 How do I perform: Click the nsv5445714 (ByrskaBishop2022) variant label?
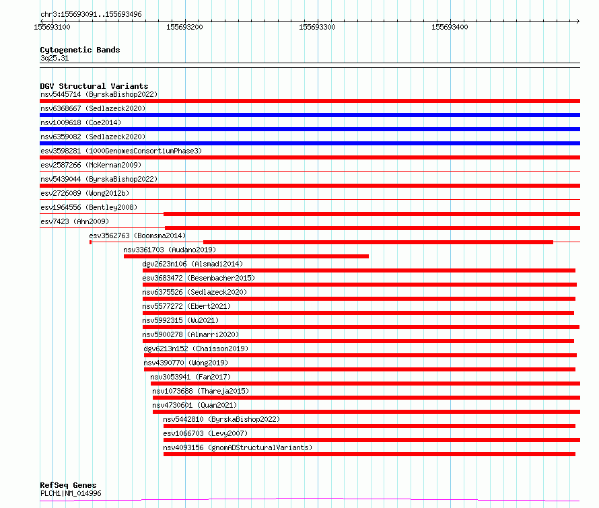99,94
